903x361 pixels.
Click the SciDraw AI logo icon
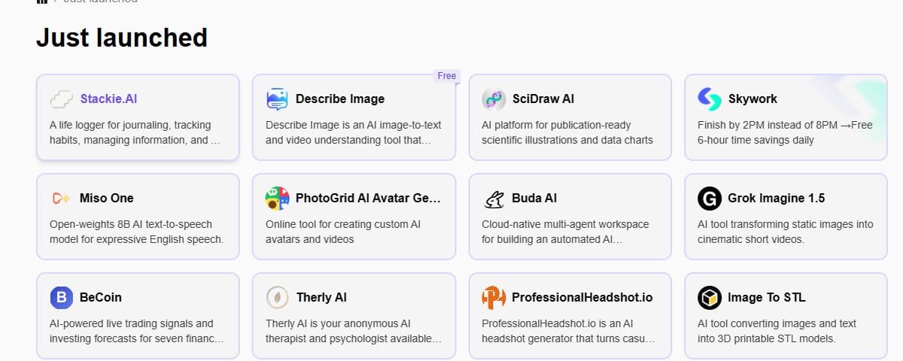[494, 99]
